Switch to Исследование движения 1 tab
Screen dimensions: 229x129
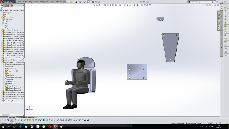pyautogui.click(x=26, y=118)
